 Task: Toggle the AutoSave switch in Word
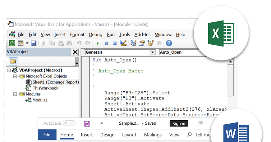(x=69, y=123)
